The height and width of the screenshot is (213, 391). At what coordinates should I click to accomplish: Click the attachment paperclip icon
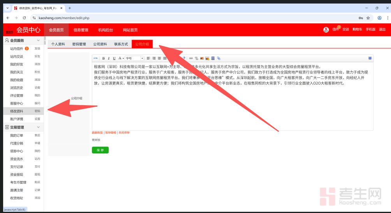pyautogui.click(x=219, y=58)
